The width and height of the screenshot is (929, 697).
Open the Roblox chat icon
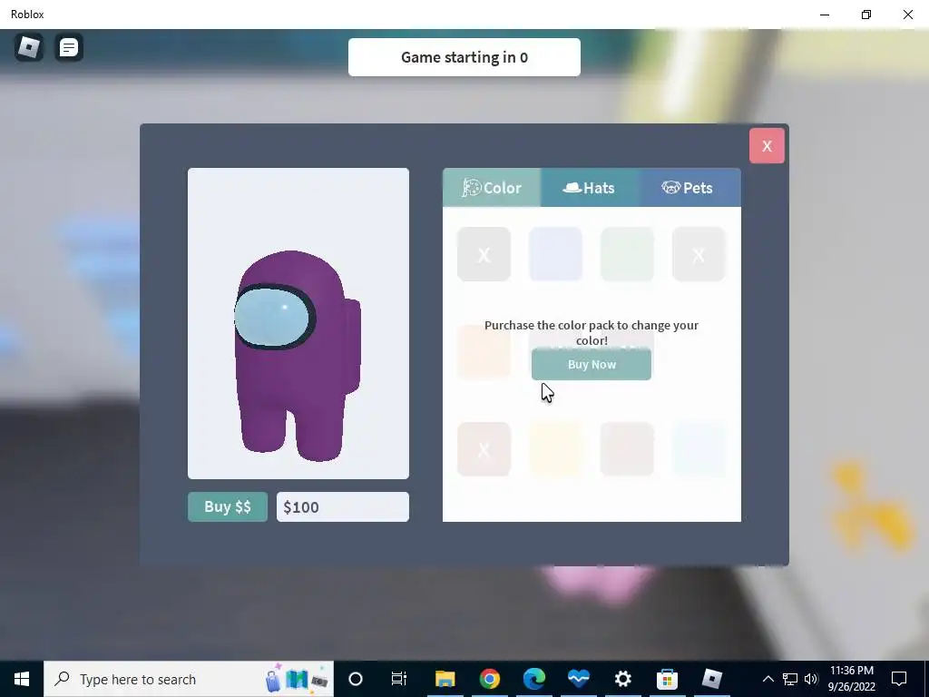69,47
